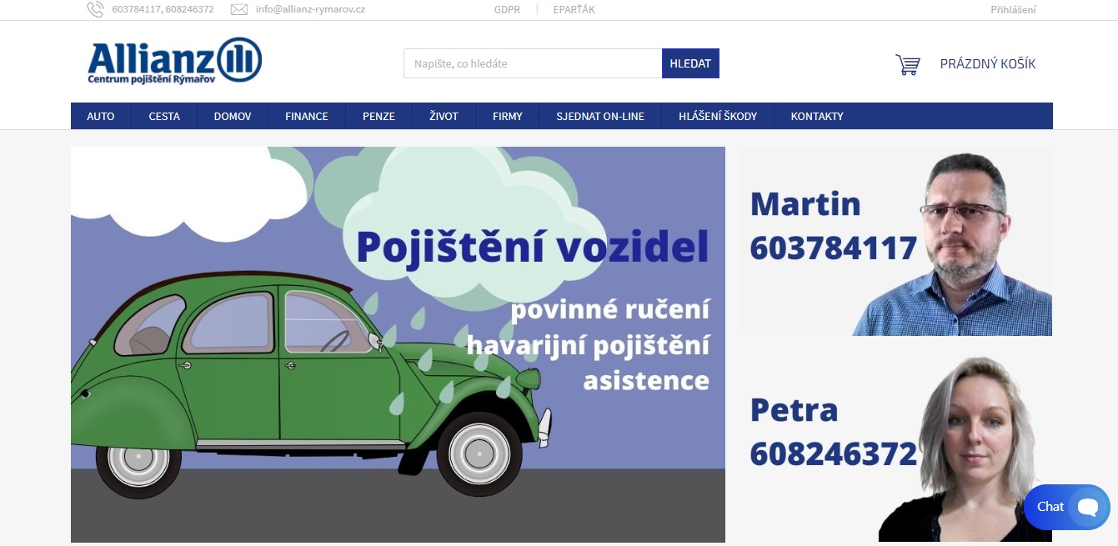Image resolution: width=1118 pixels, height=546 pixels.
Task: Click the phone handset icon in top bar
Action: (95, 10)
